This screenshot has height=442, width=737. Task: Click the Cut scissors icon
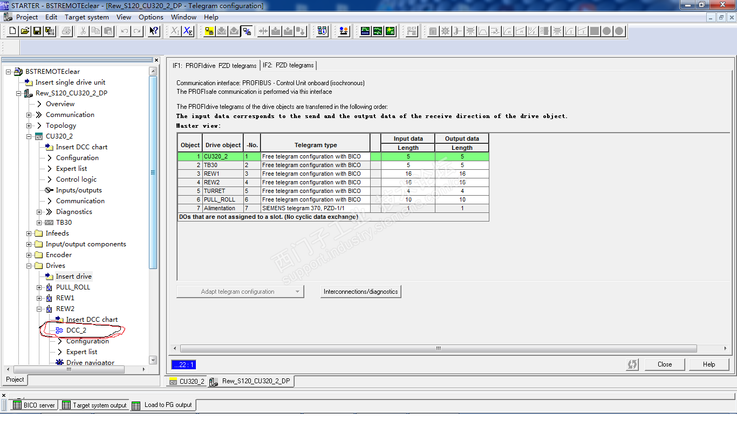(x=83, y=31)
